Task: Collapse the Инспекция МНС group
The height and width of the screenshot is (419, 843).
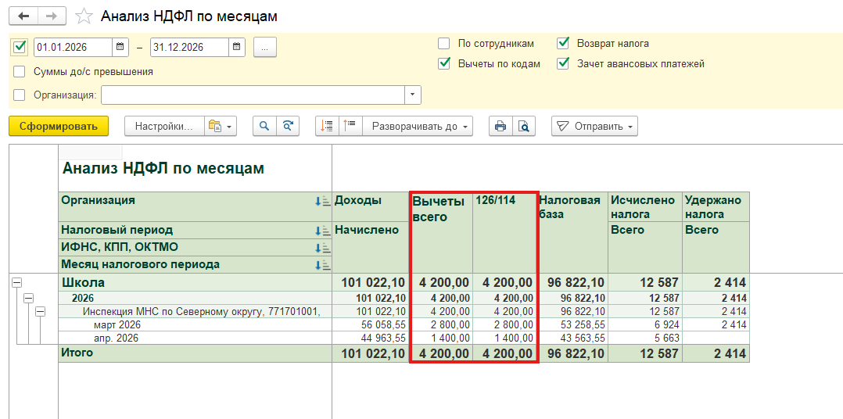Action: 40,311
